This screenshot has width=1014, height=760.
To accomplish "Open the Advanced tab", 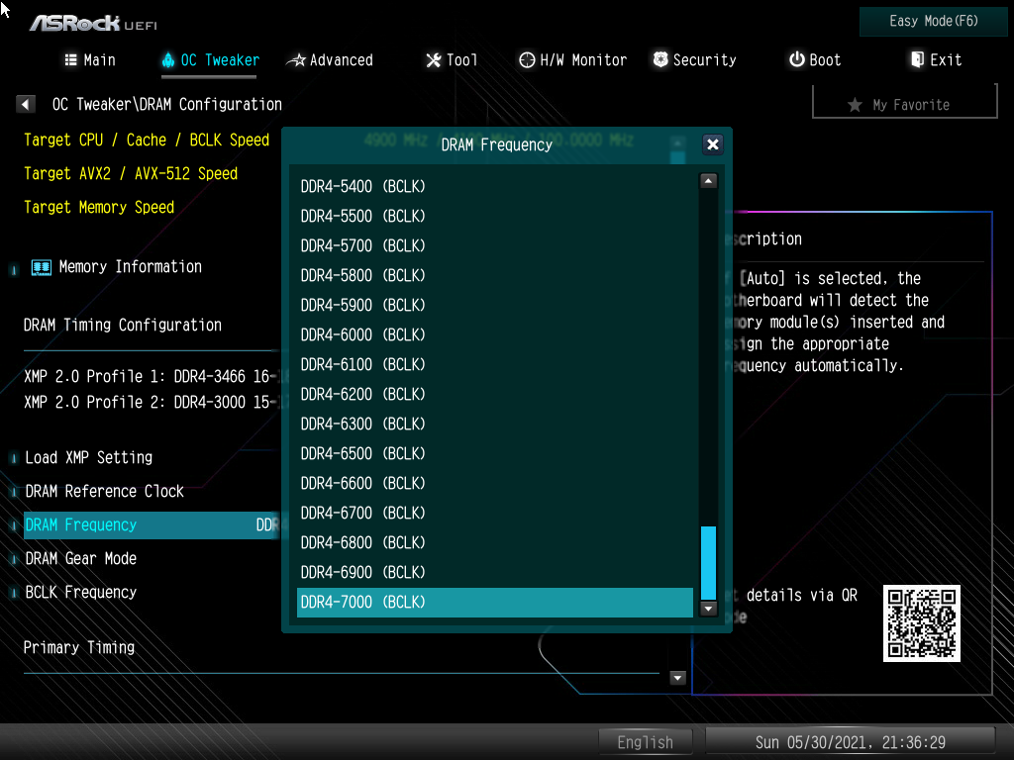I will click(330, 60).
